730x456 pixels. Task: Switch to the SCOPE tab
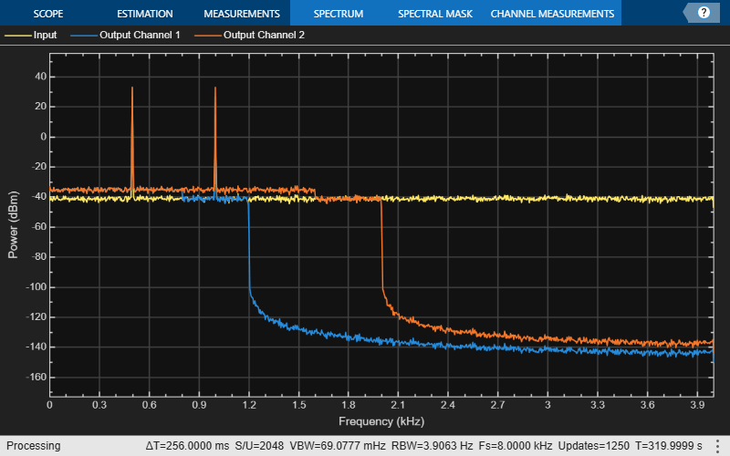pos(48,14)
